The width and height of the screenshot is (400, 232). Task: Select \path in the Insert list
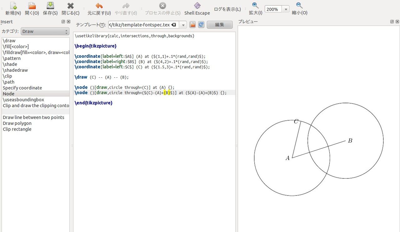[36, 82]
